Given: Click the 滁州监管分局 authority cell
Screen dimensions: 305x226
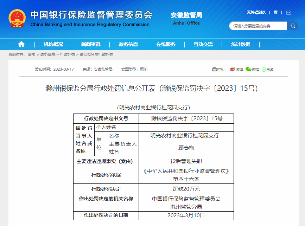Looking at the screenshot, I should (x=186, y=203).
